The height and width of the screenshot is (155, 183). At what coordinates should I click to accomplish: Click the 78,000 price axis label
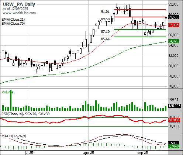pos(173,76)
